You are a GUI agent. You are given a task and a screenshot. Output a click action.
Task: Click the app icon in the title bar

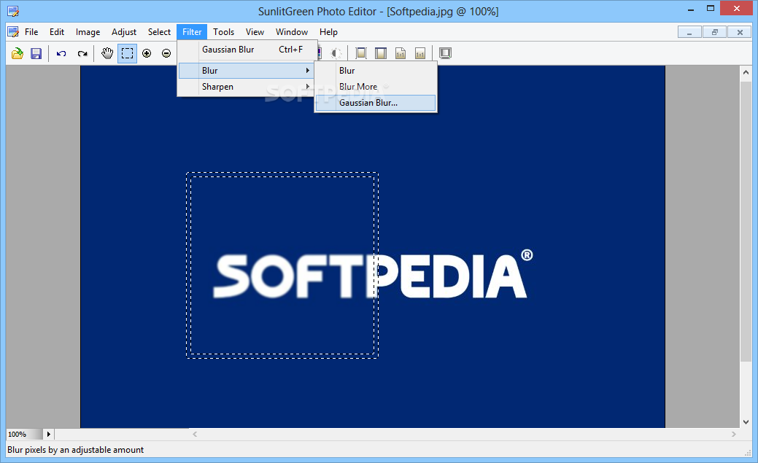pos(13,11)
